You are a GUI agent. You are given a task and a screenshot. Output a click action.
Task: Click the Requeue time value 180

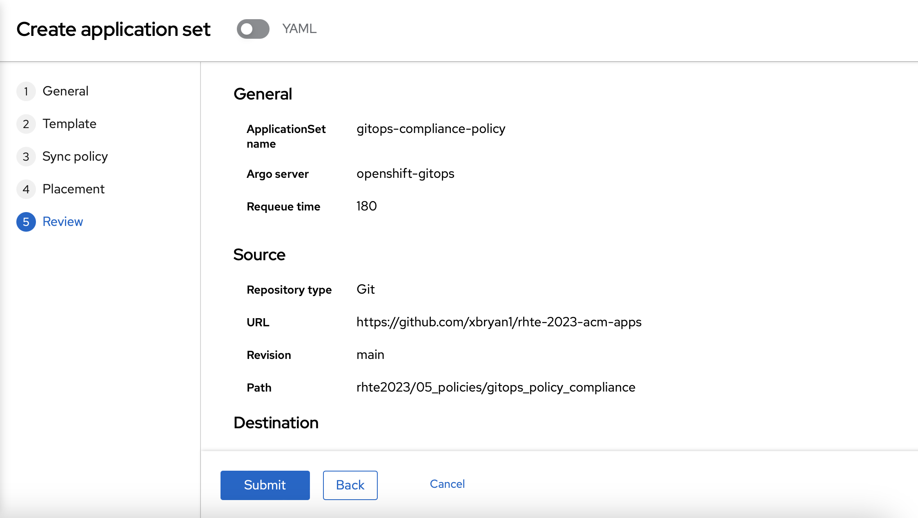[366, 206]
